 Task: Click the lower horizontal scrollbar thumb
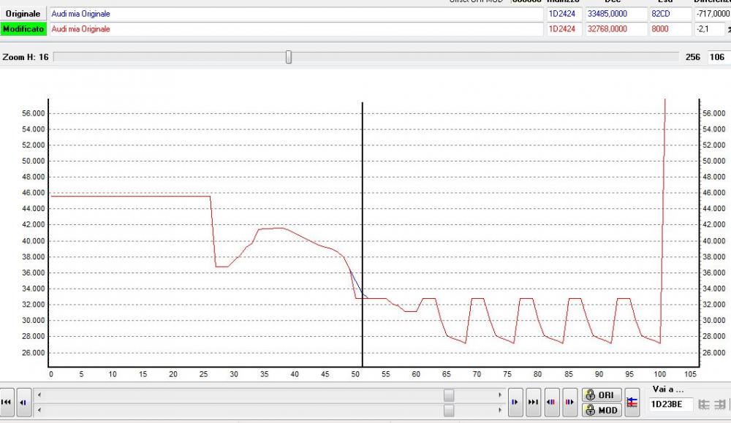tap(449, 410)
